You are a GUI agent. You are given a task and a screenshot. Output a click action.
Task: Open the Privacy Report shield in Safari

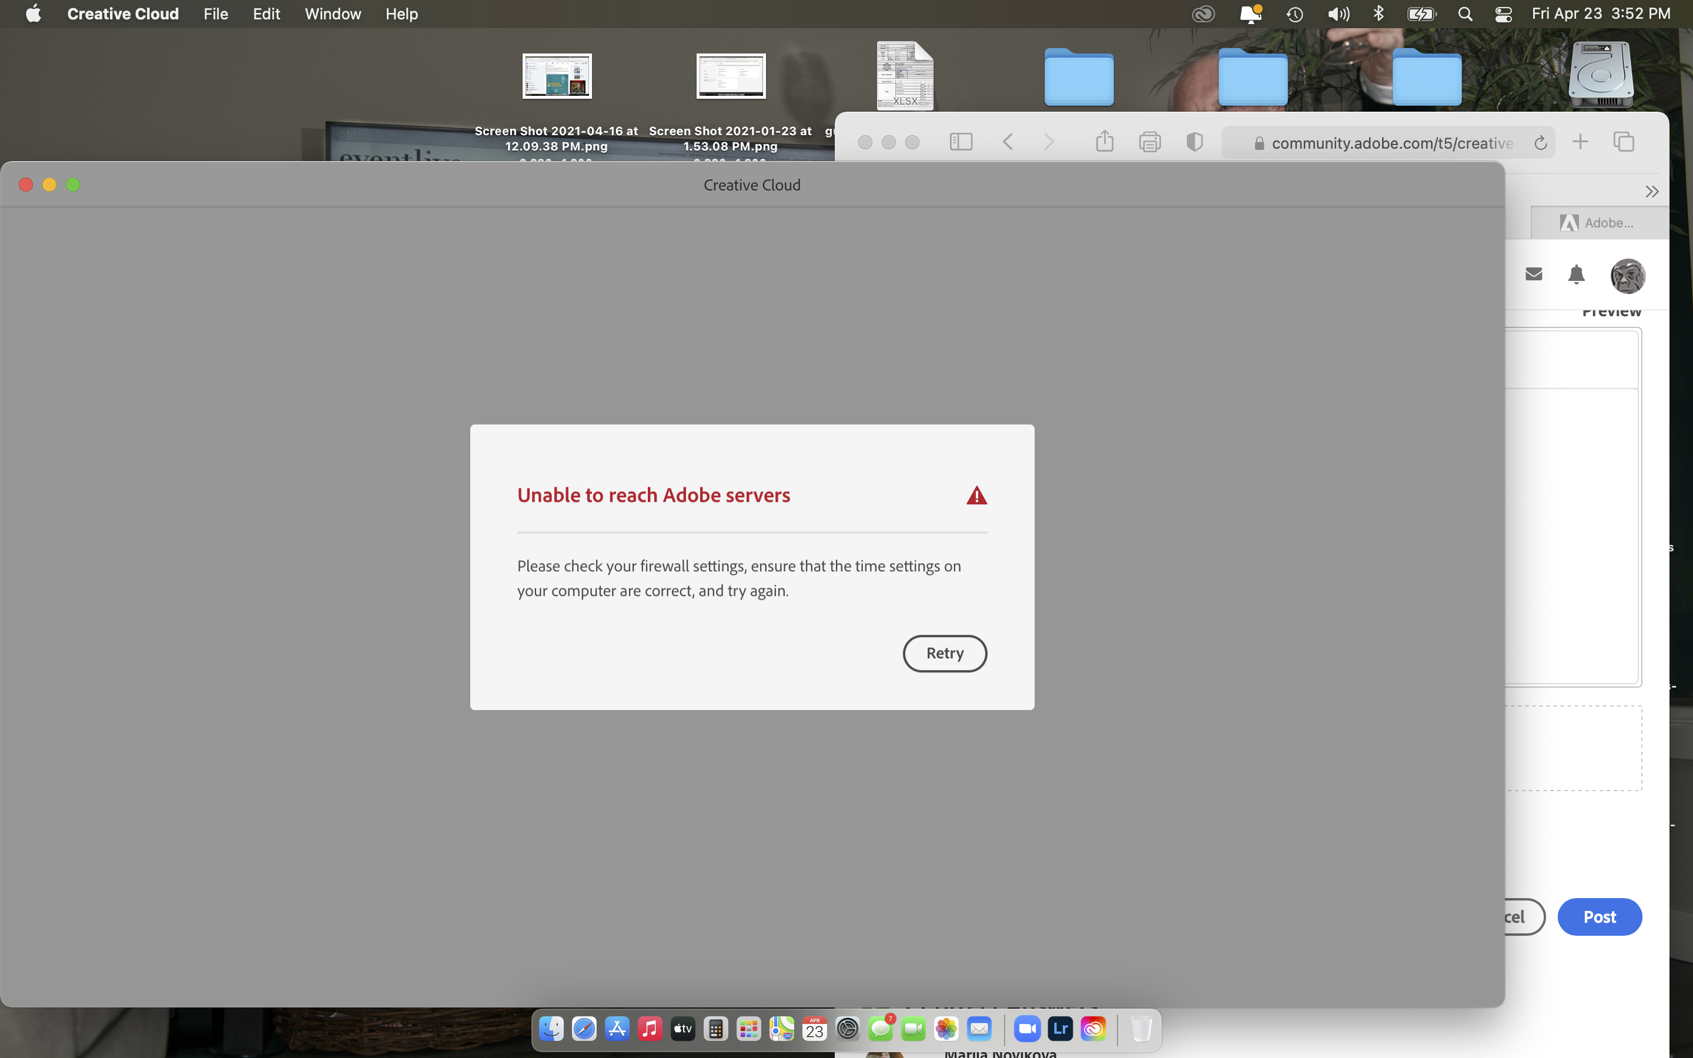coord(1194,141)
